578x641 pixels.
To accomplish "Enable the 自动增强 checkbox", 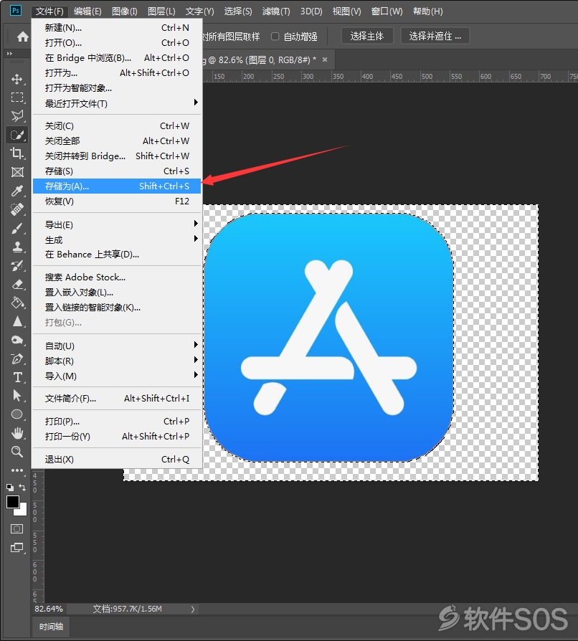I will 275,37.
